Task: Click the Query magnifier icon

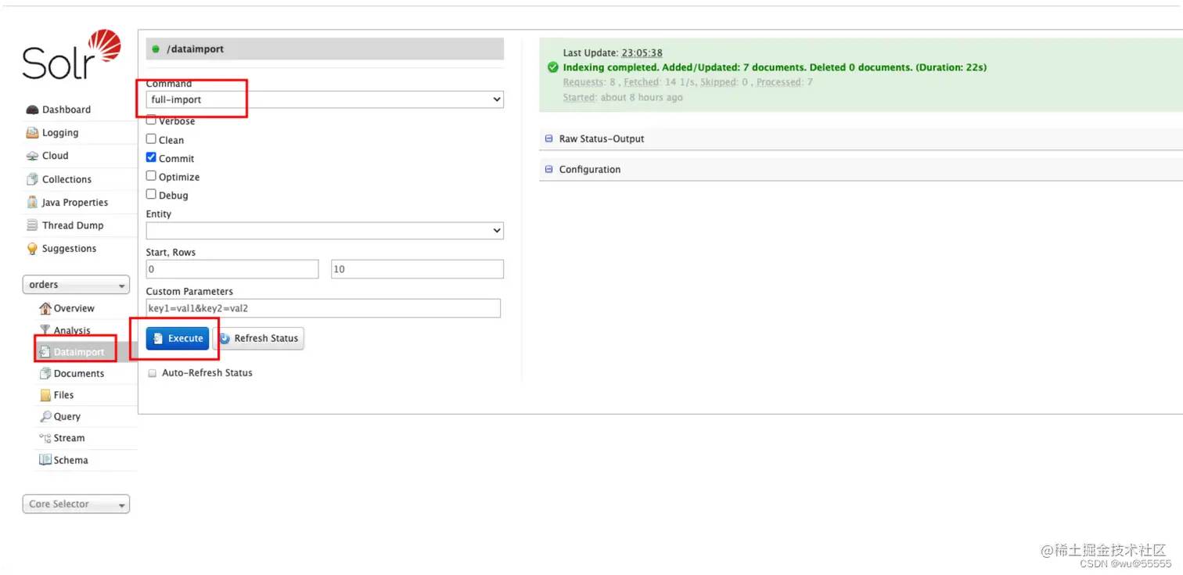Action: pos(45,417)
